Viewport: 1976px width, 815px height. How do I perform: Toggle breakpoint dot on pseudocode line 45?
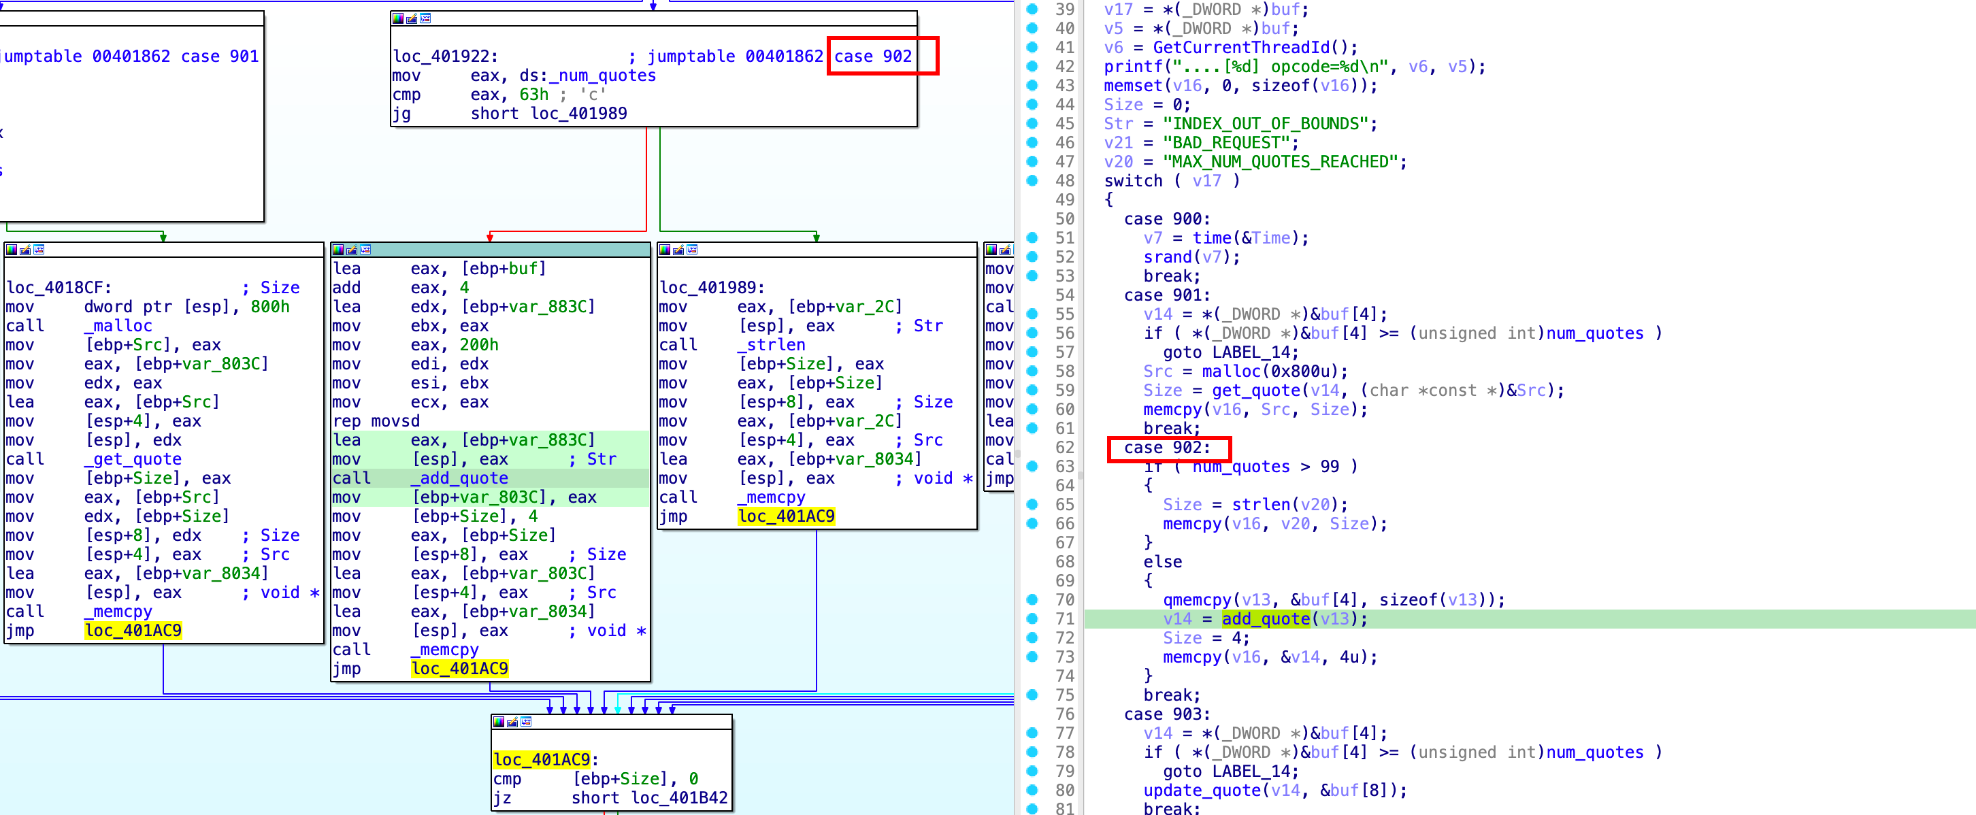point(1032,123)
